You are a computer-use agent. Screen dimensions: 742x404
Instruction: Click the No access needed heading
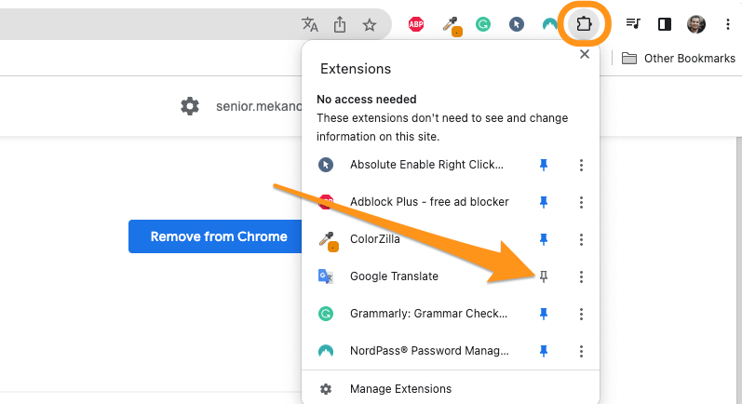pyautogui.click(x=367, y=100)
